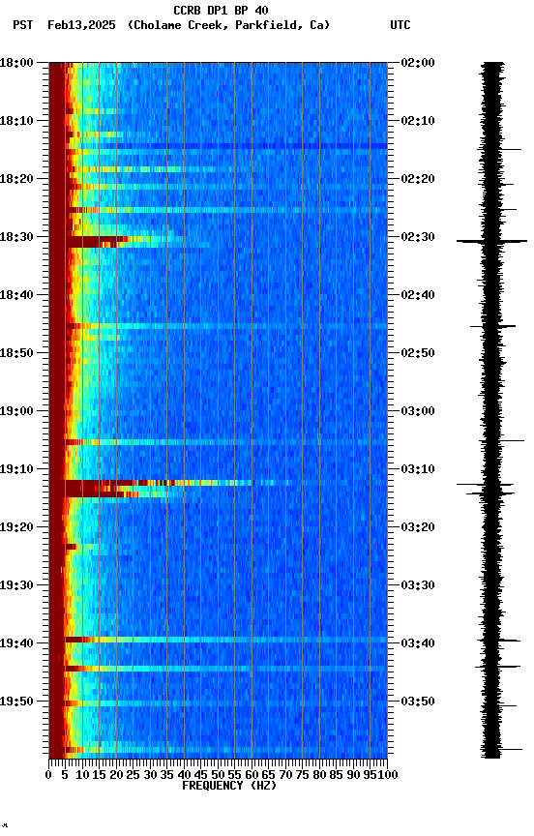Click the "02:50" UTC time label
The image size is (534, 836).
[x=418, y=353]
